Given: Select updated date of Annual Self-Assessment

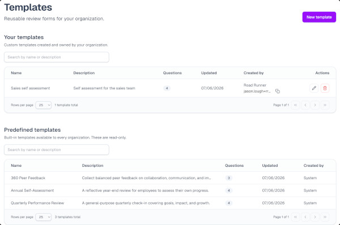Looking at the screenshot, I should pyautogui.click(x=273, y=191).
